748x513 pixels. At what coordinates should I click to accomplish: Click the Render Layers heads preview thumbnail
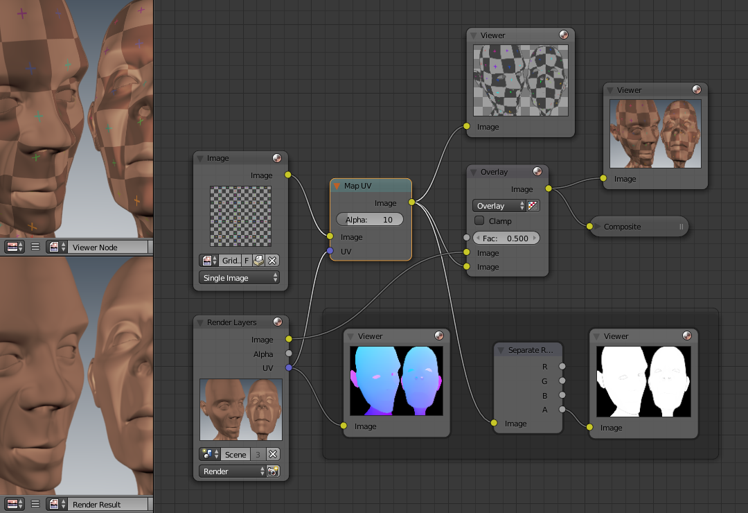point(241,409)
